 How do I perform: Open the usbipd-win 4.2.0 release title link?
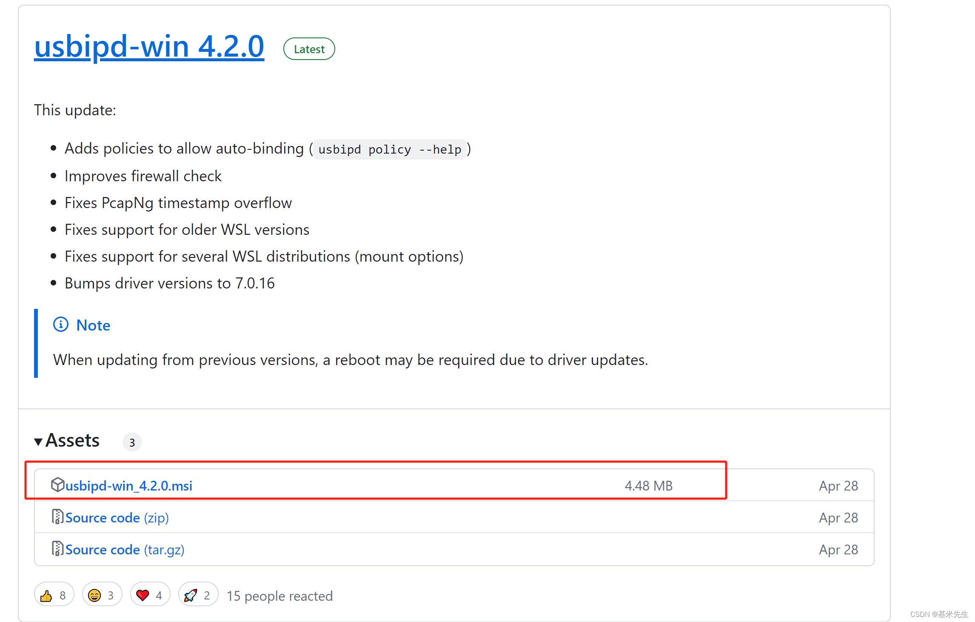pos(149,46)
